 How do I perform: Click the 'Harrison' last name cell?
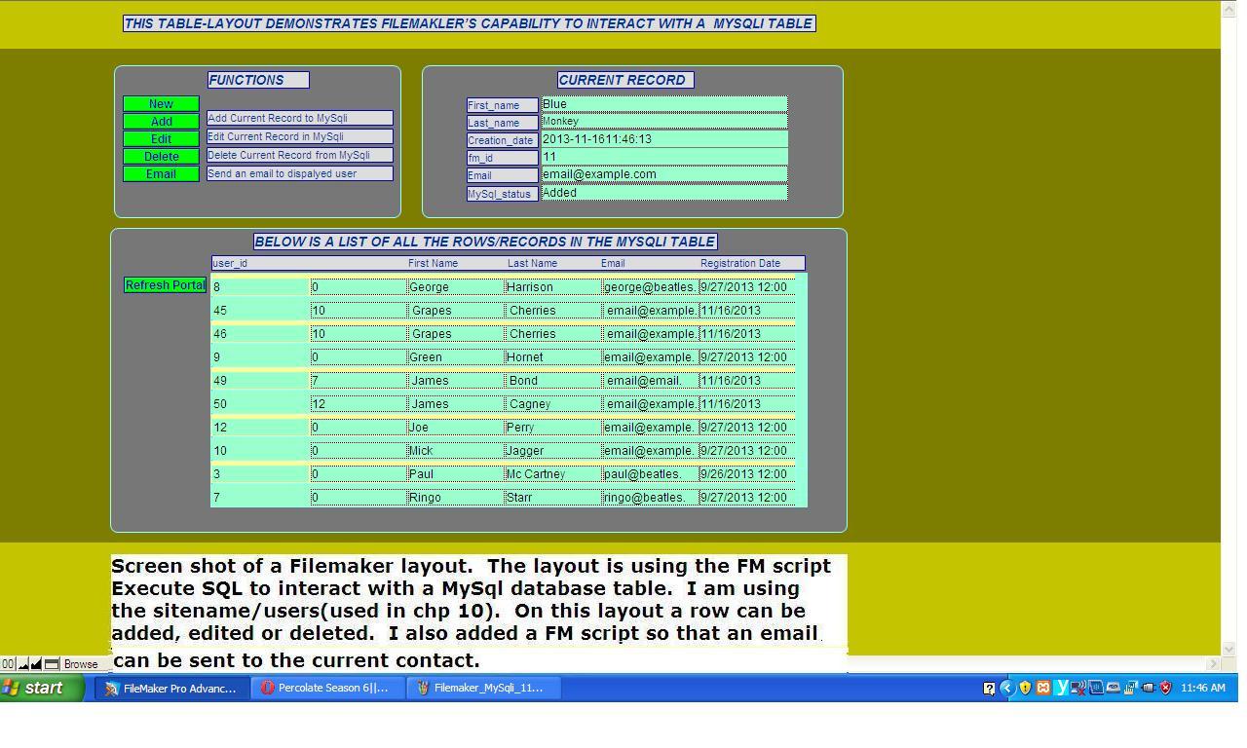click(552, 287)
